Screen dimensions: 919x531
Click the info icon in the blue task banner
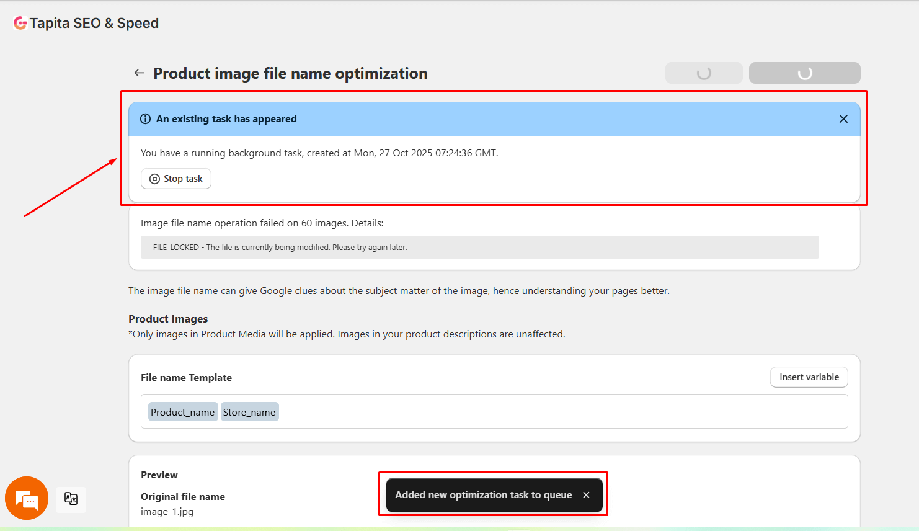pos(144,118)
